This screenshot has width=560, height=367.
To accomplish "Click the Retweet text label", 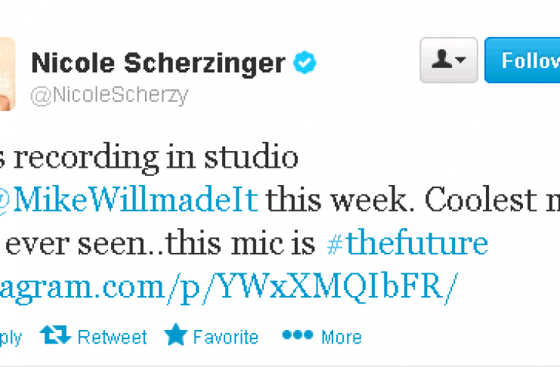I will [112, 337].
